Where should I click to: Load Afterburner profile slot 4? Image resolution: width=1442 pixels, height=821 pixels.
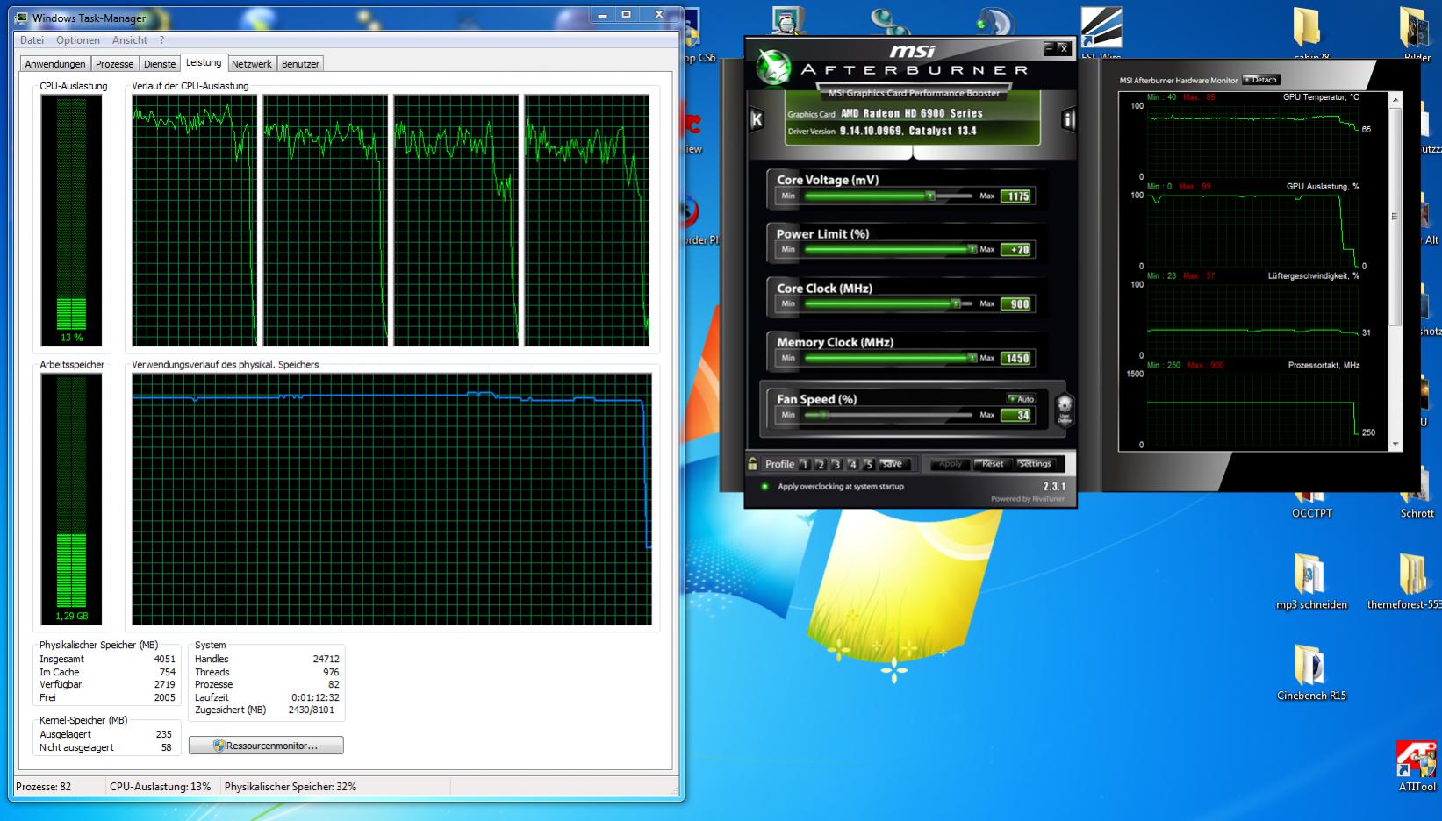pyautogui.click(x=851, y=464)
